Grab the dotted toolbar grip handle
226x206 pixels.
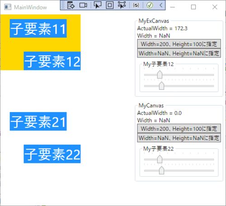(63, 5)
